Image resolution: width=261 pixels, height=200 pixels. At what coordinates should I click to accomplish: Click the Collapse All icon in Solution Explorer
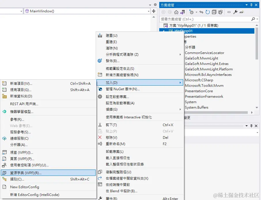click(x=215, y=12)
